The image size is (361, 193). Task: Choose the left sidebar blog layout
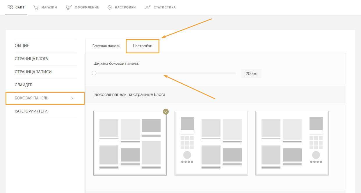pyautogui.click(x=211, y=143)
